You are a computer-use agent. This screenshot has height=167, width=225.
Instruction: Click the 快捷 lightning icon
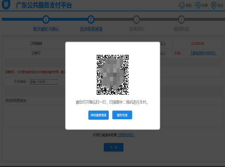coord(198,5)
